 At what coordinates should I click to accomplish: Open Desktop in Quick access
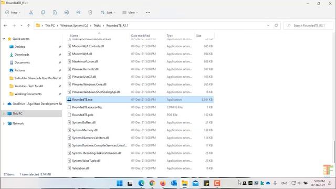coord(20,47)
